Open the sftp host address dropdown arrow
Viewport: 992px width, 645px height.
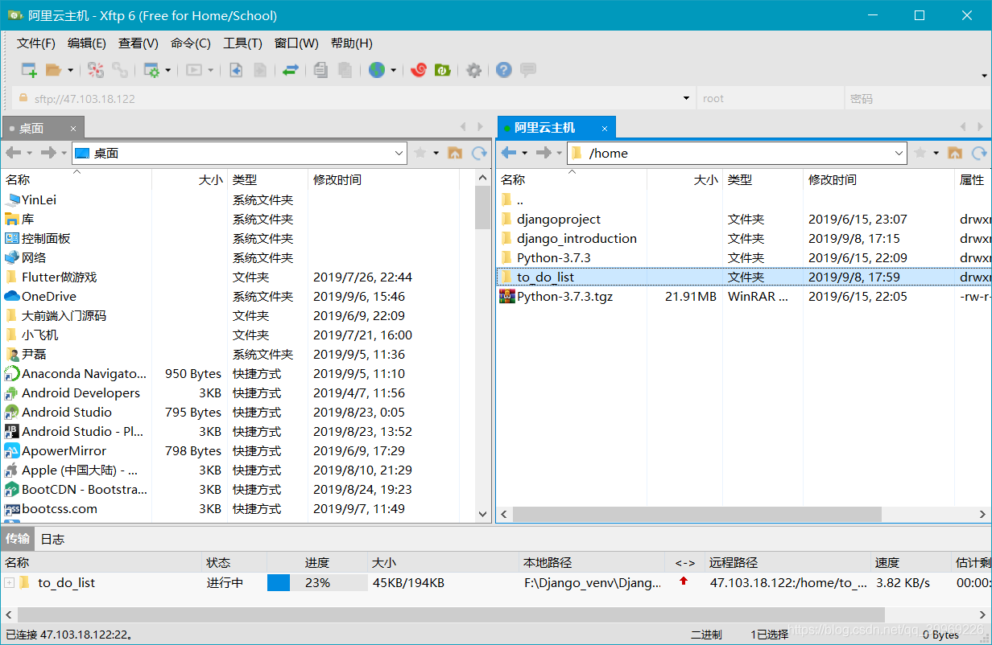(x=686, y=98)
